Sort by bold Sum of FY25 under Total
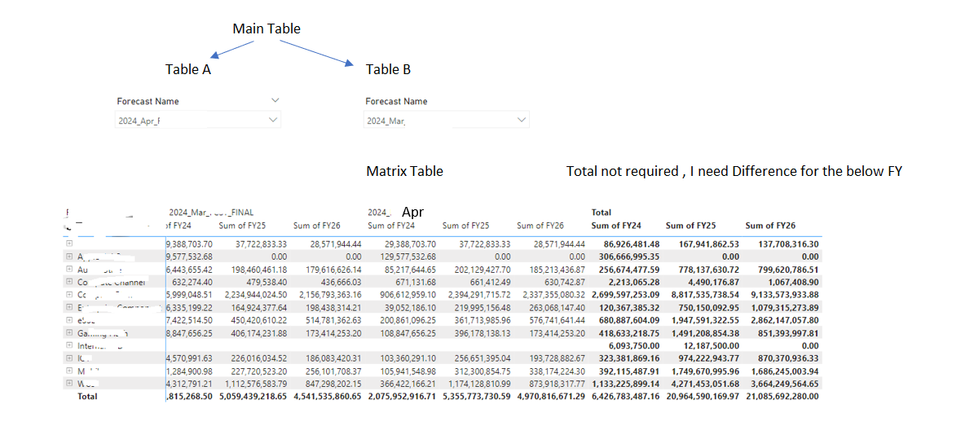The height and width of the screenshot is (426, 974). pyautogui.click(x=690, y=225)
